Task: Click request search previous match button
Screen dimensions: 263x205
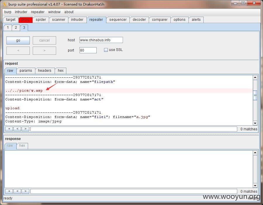Action: (17, 129)
